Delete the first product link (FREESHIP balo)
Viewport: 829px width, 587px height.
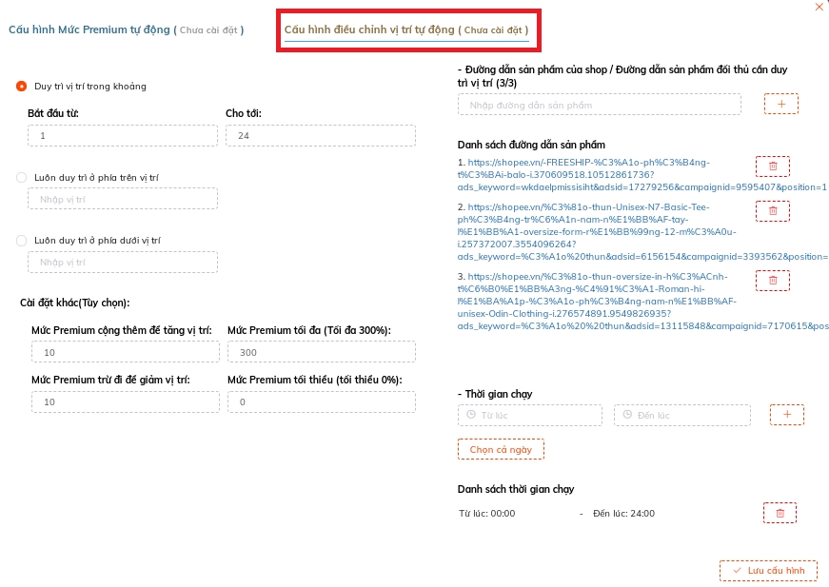[x=772, y=166]
